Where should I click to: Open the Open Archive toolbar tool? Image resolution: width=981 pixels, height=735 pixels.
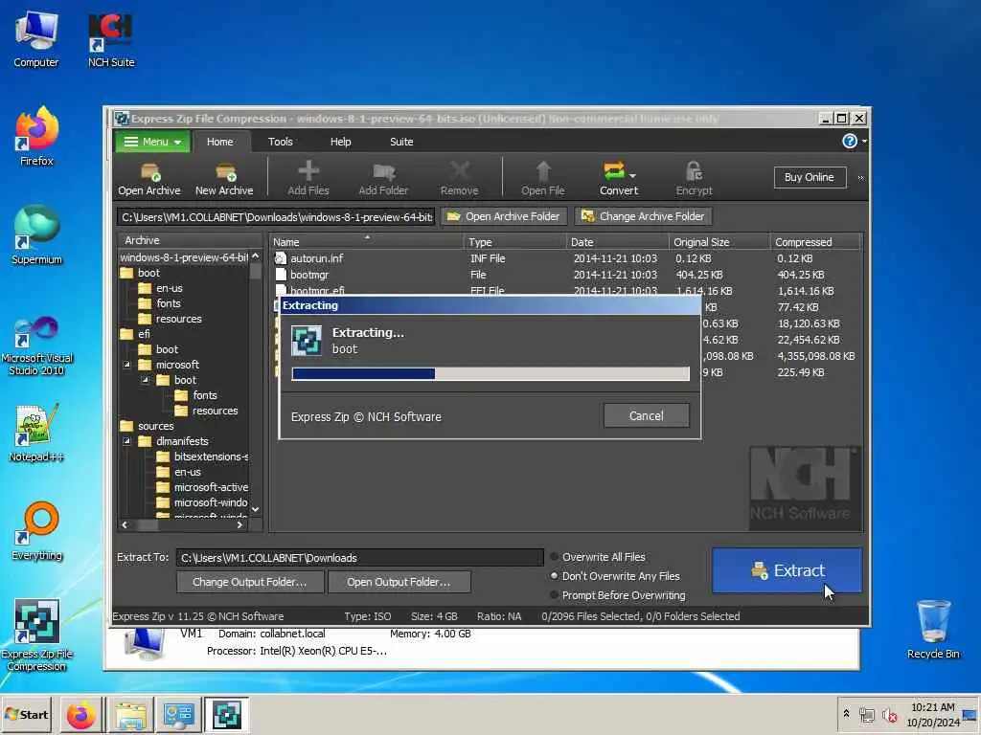[148, 179]
